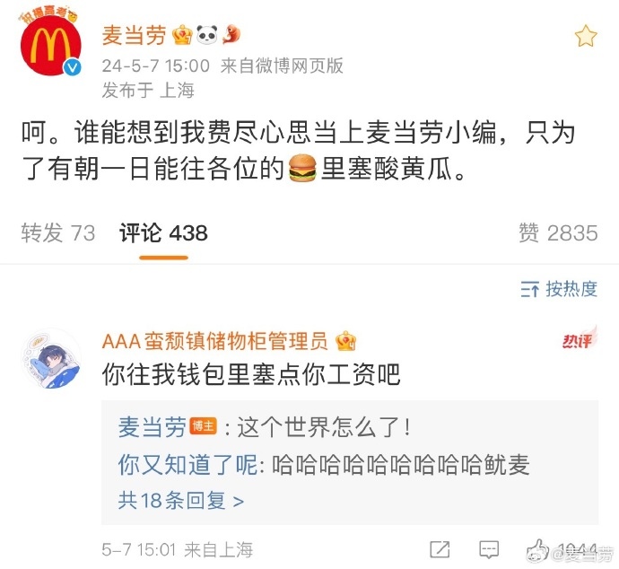This screenshot has height=569, width=619.
Task: Open the 按热度 sort dropdown
Action: tap(559, 289)
